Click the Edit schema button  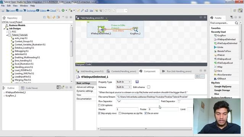click(149, 87)
